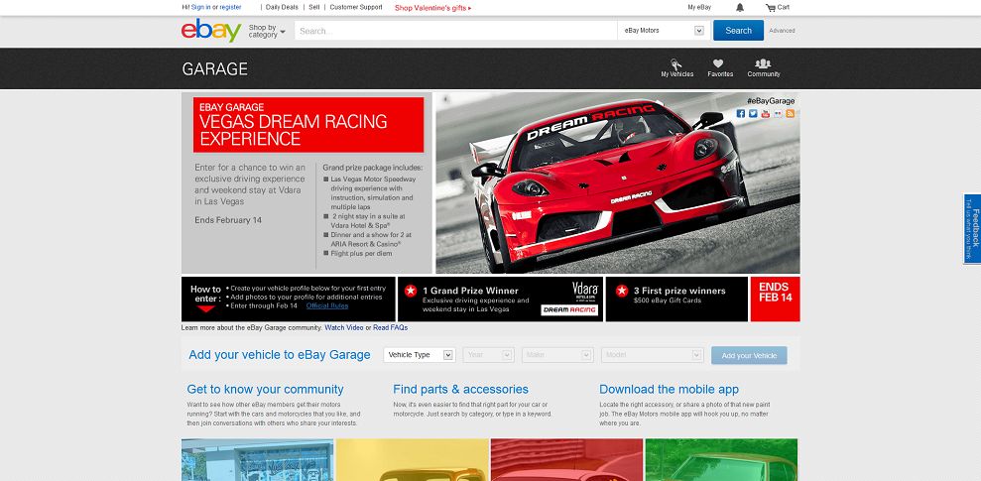Viewport: 981px width, 481px height.
Task: Share via the Facebook icon
Action: click(741, 113)
